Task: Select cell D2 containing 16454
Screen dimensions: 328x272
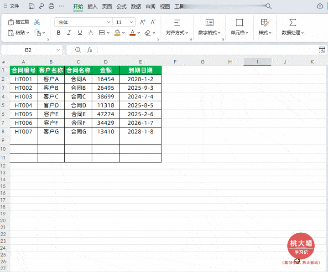Action: click(106, 79)
